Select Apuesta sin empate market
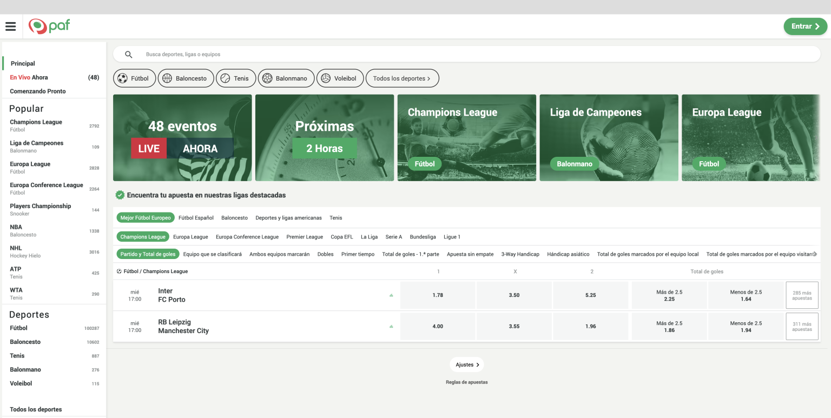This screenshot has height=418, width=831. point(470,254)
